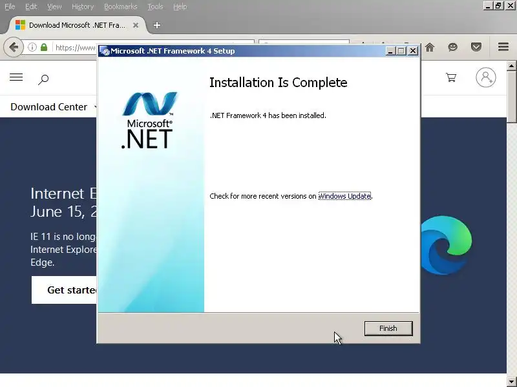This screenshot has height=387, width=517.
Task: Open the Edit menu
Action: pos(31,6)
